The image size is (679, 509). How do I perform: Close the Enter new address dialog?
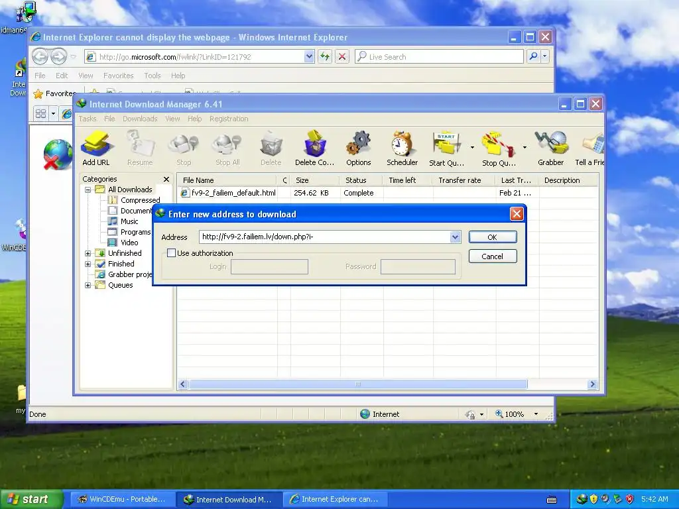(516, 214)
